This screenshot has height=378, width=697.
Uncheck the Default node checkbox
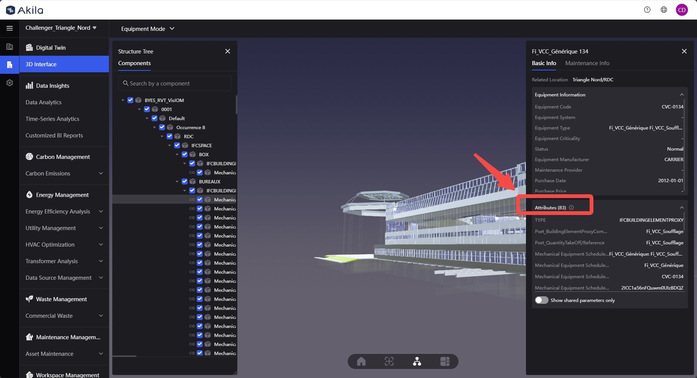coord(154,118)
